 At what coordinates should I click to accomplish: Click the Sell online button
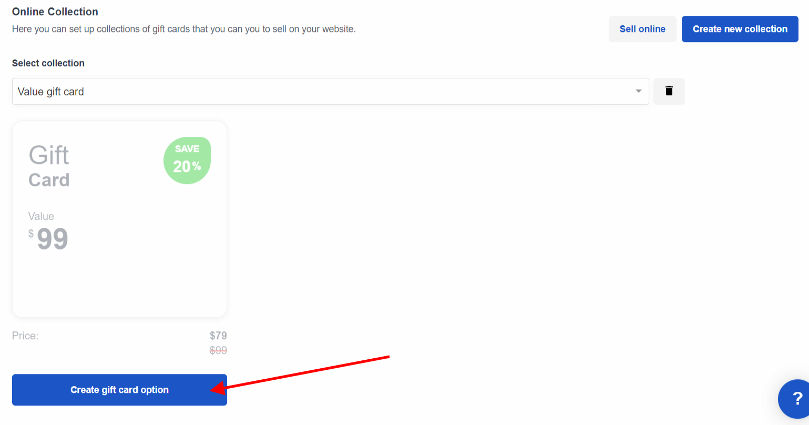(642, 29)
